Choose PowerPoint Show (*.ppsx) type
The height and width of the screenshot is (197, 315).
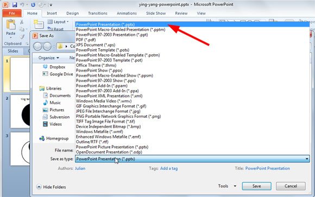tap(192, 71)
